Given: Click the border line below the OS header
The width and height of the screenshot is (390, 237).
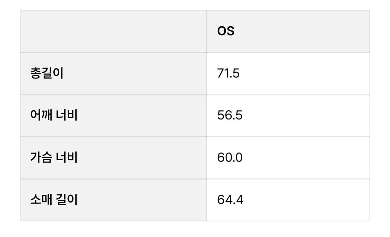Looking at the screenshot, I should (288, 53).
